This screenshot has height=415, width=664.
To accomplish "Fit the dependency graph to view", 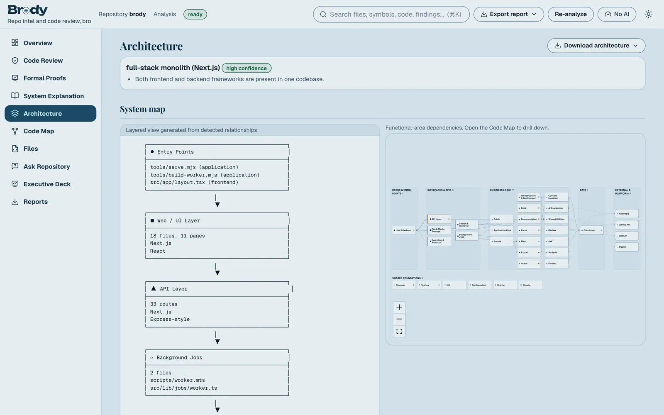I will click(x=399, y=331).
